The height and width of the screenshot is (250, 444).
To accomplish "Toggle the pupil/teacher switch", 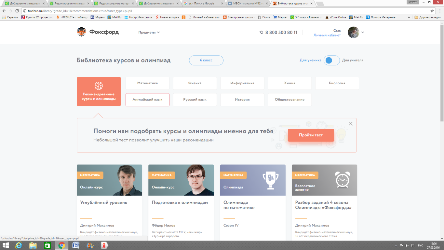I will click(331, 60).
